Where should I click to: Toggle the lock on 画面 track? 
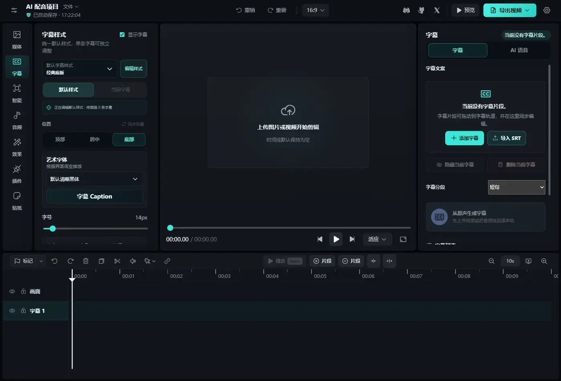click(x=24, y=292)
